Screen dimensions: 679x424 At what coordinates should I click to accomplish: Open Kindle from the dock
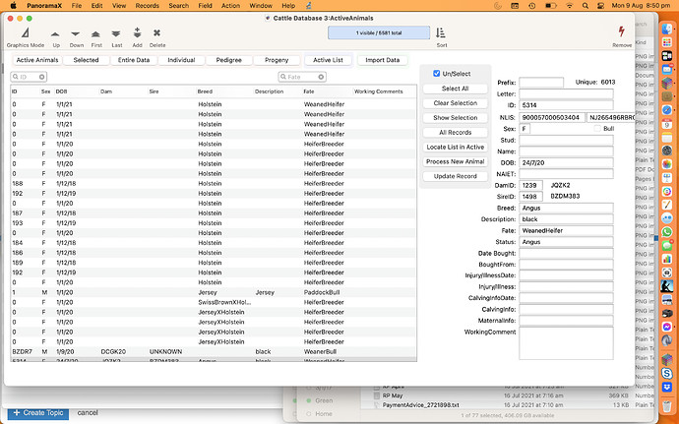point(667,286)
